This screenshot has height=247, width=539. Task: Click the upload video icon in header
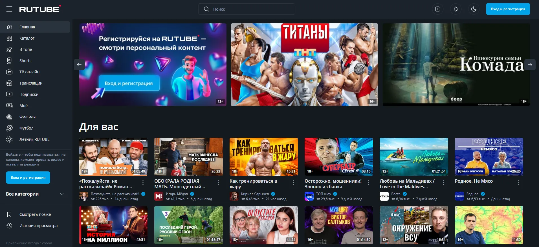438,9
